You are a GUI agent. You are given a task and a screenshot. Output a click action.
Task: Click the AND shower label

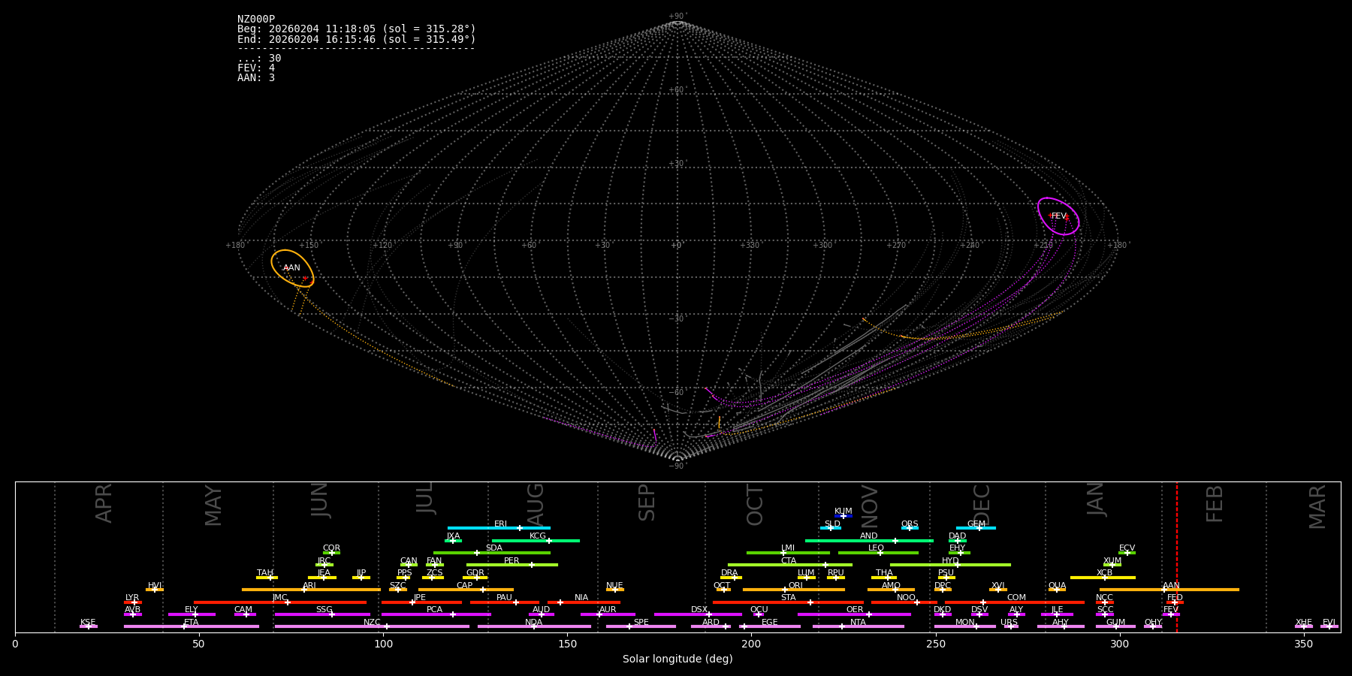pyautogui.click(x=869, y=536)
